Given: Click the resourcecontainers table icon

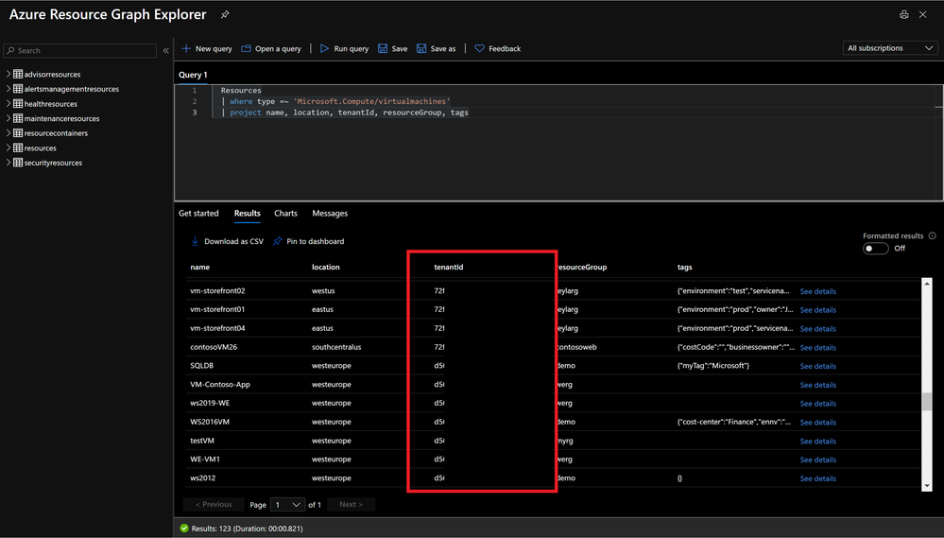Looking at the screenshot, I should pos(18,133).
